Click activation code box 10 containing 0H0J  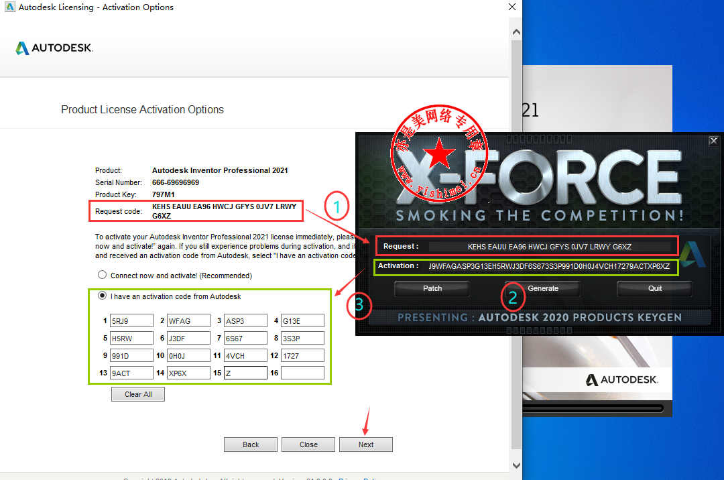pos(188,356)
